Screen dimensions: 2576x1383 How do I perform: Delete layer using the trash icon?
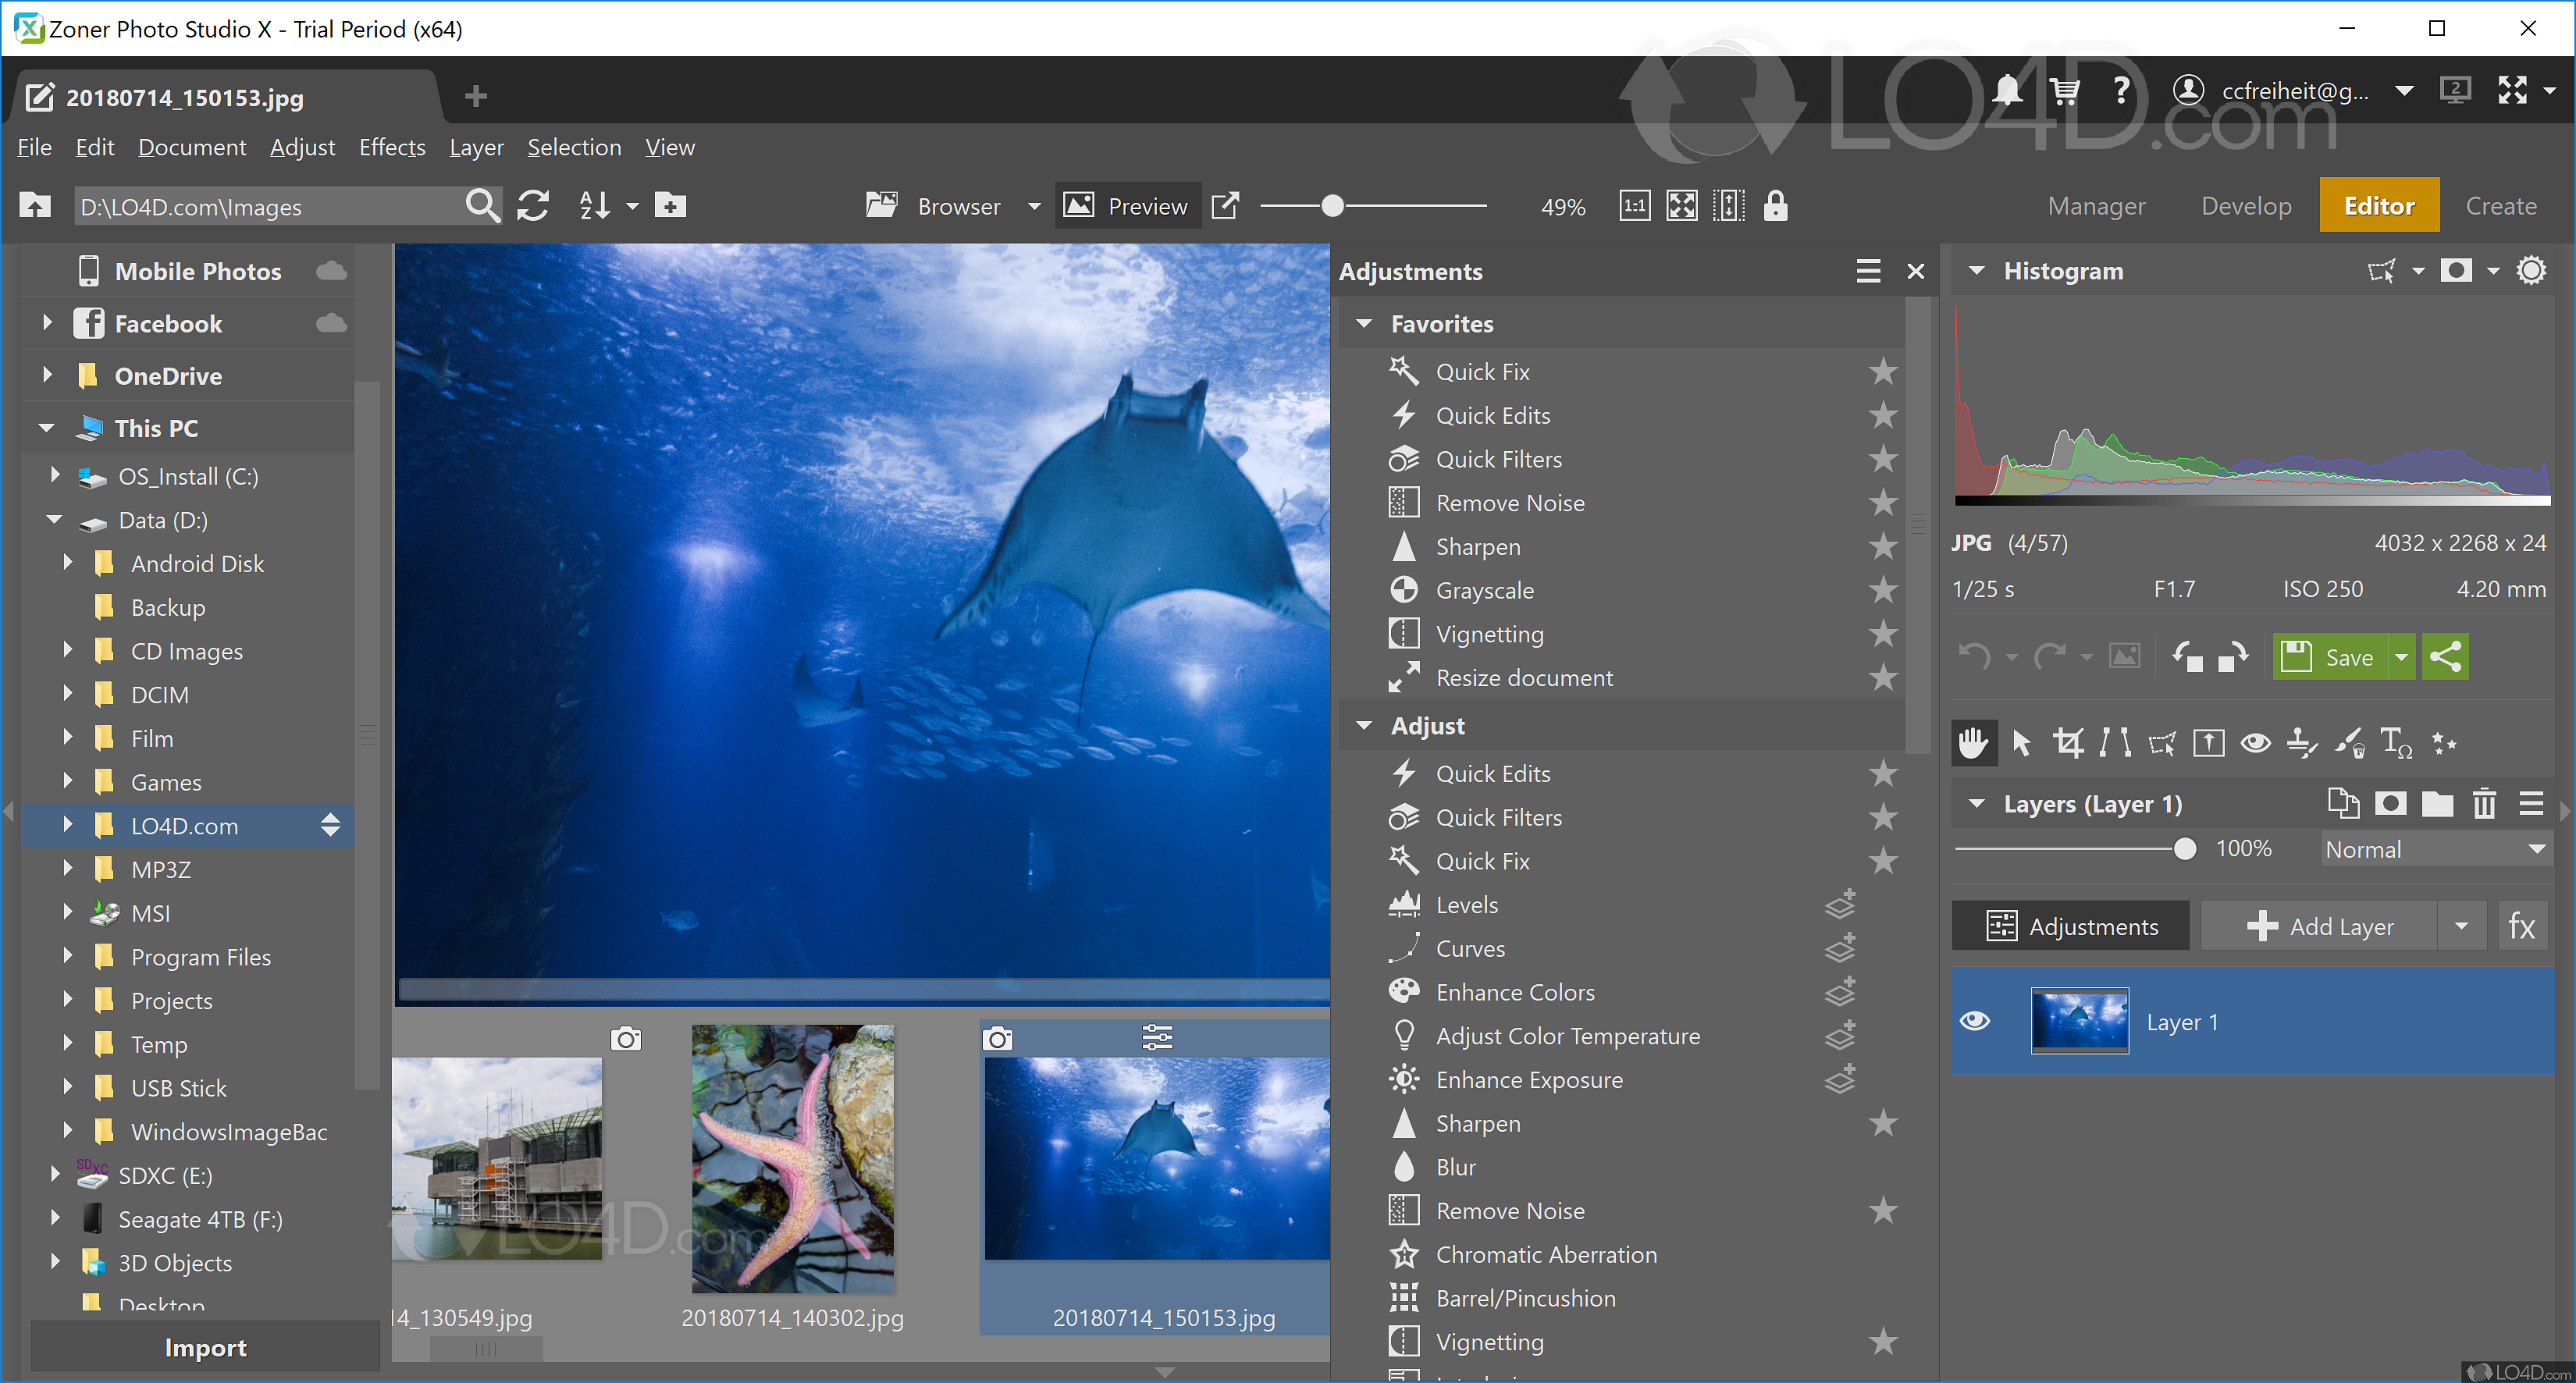click(2484, 804)
